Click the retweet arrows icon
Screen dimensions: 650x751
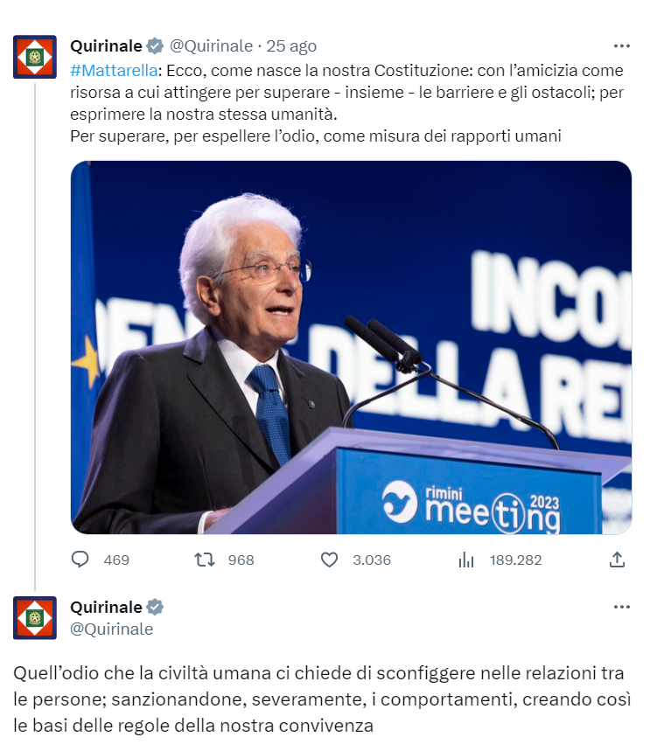coord(205,560)
